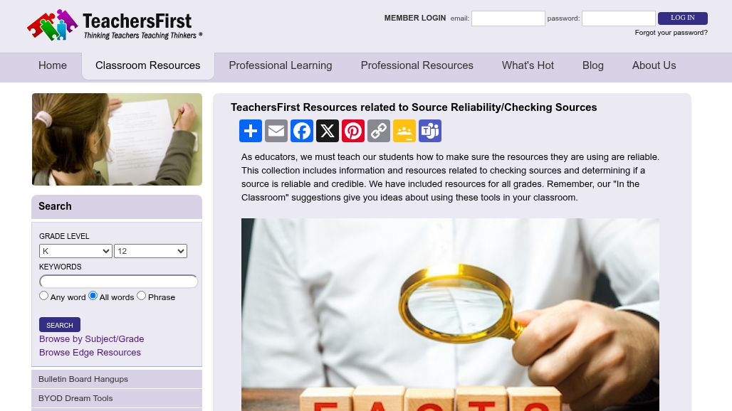Click the blue plus Share icon
The height and width of the screenshot is (411, 732).
click(250, 131)
